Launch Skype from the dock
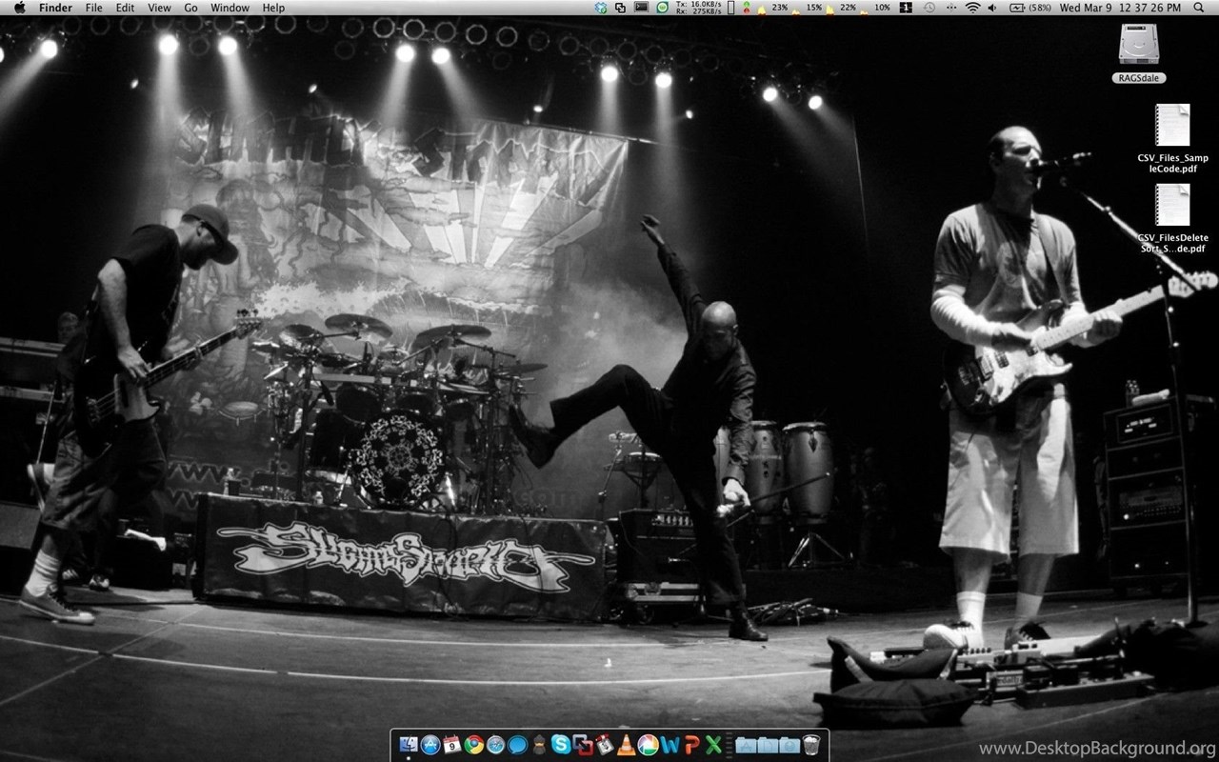Viewport: 1219px width, 762px height. [561, 745]
